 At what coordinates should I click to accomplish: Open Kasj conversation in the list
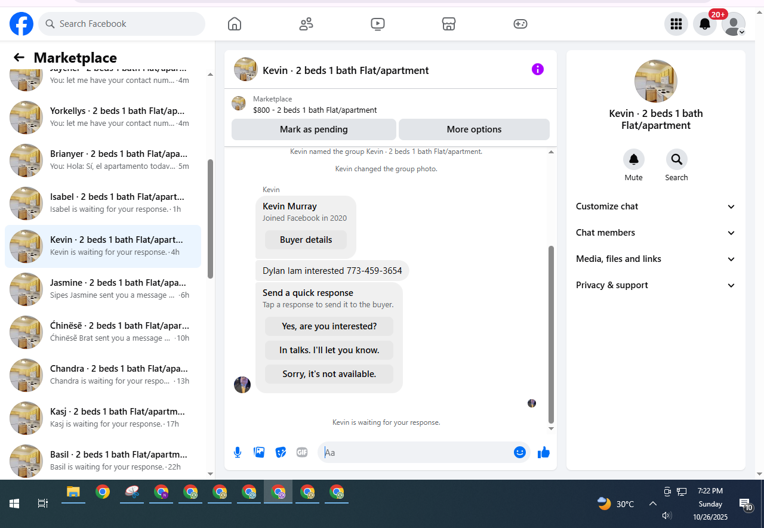(x=103, y=418)
